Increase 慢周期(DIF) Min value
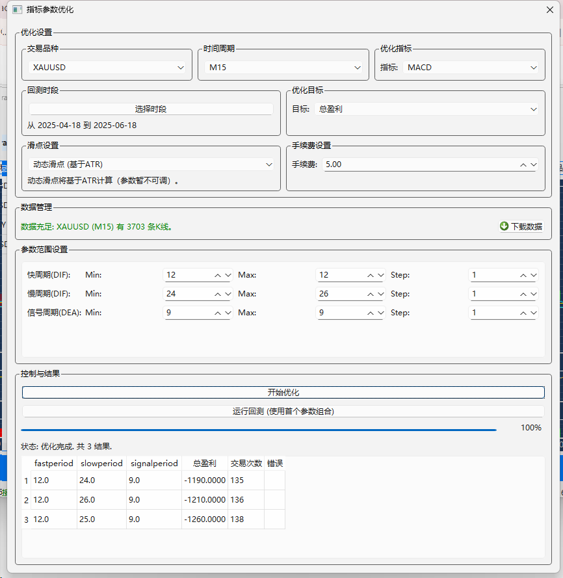Viewport: 563px width, 578px height. 218,294
